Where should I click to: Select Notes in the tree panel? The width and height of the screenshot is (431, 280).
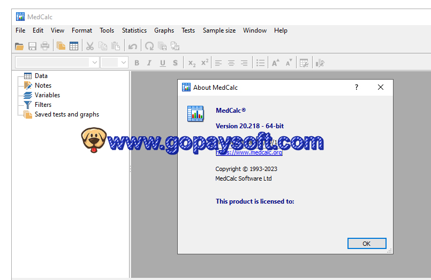tap(43, 85)
